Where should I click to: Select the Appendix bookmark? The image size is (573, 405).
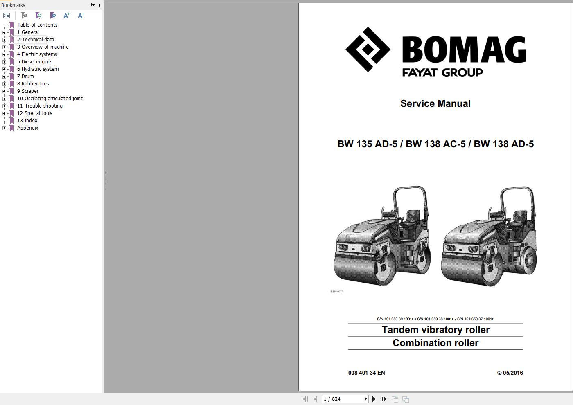pyautogui.click(x=28, y=128)
